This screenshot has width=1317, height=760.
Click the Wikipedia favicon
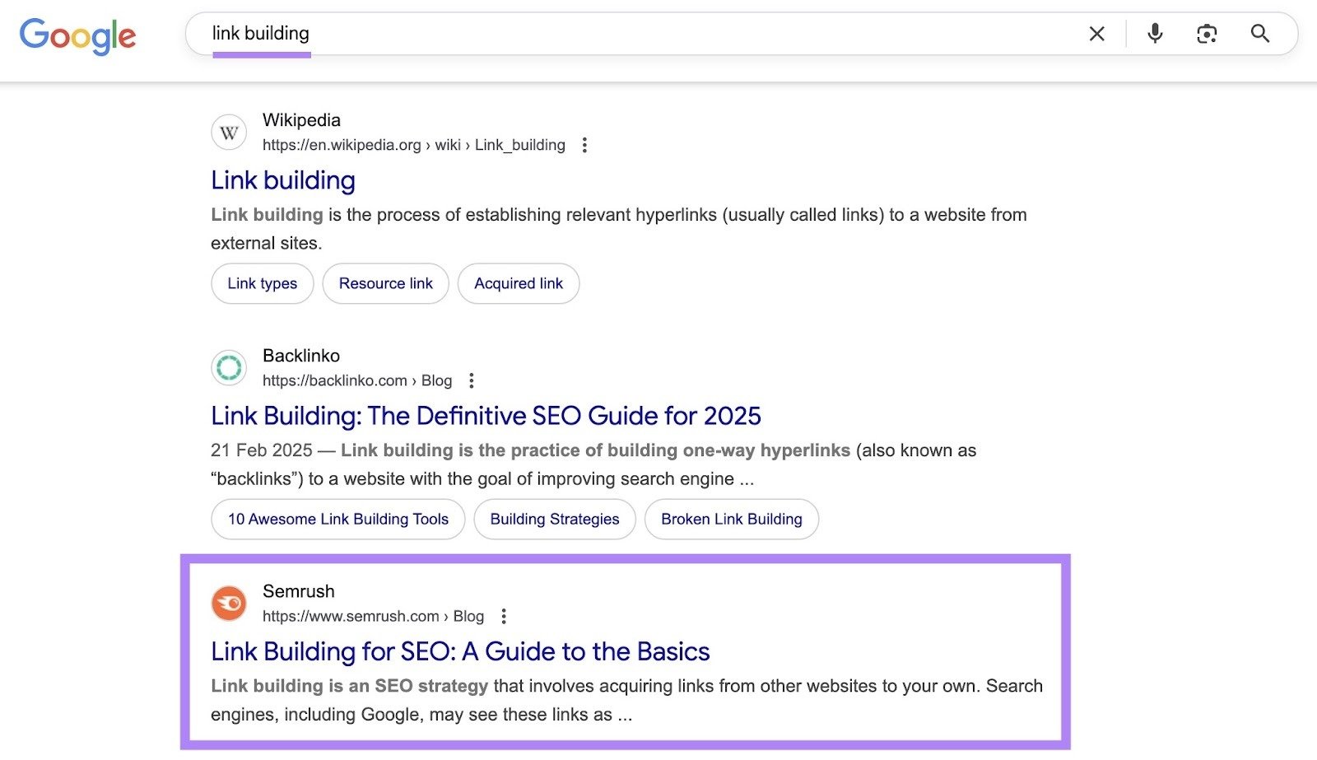click(x=229, y=132)
